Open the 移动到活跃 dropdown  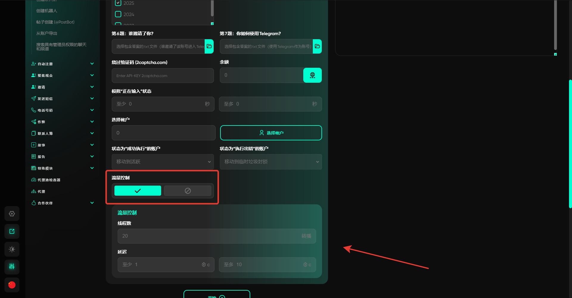163,162
